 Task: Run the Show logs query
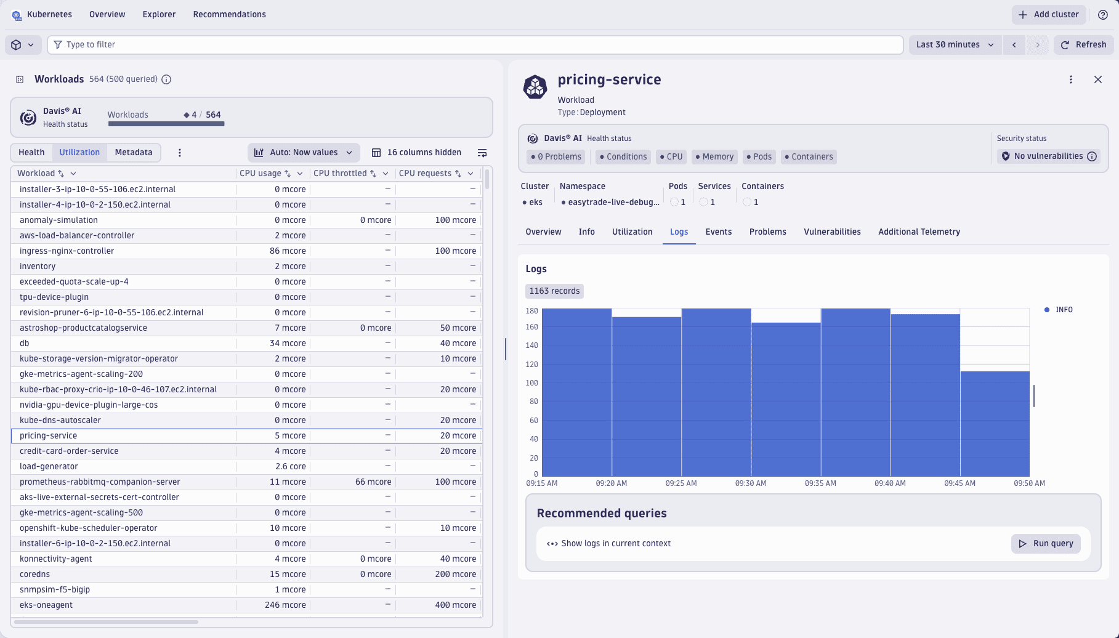(x=1046, y=544)
